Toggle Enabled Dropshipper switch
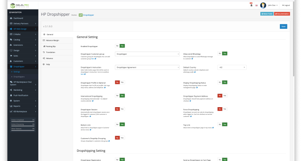Image resolution: width=302 pixels, height=161 pixels. coord(120,46)
